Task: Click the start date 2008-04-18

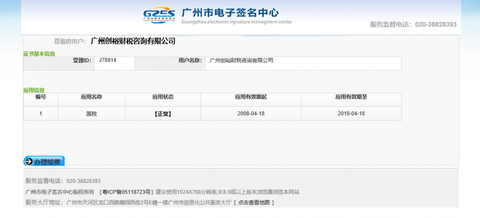Action: [x=251, y=114]
